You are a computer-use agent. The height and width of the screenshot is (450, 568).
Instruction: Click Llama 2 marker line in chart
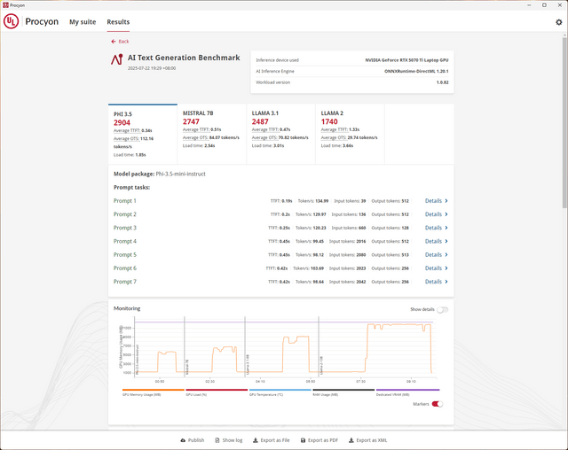pos(319,346)
